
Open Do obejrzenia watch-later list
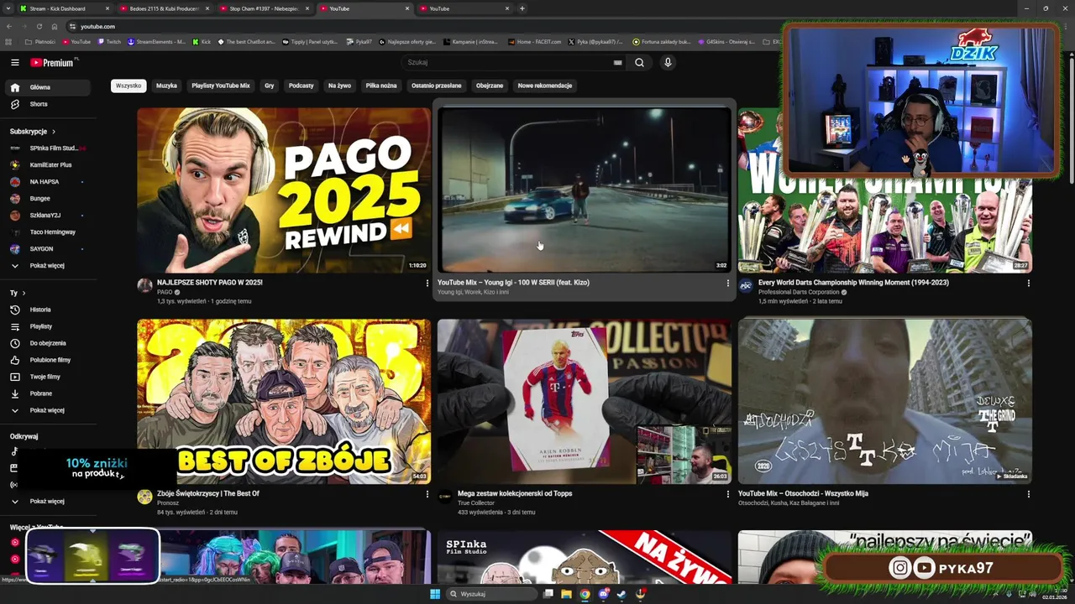pyautogui.click(x=47, y=343)
